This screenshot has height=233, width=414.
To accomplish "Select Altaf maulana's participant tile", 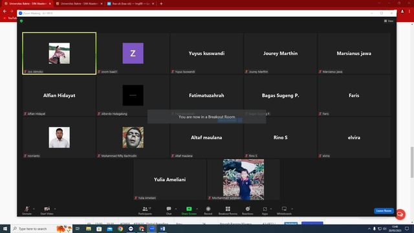I will pyautogui.click(x=206, y=137).
